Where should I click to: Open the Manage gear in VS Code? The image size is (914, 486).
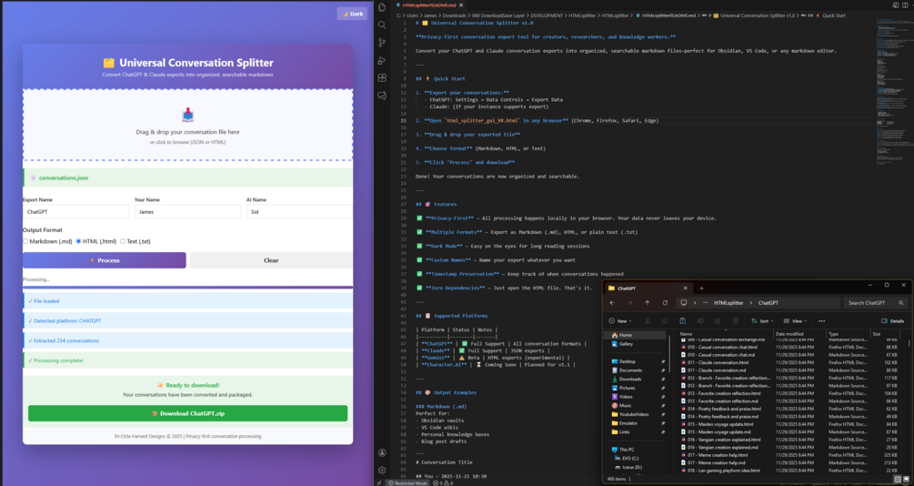coord(382,470)
